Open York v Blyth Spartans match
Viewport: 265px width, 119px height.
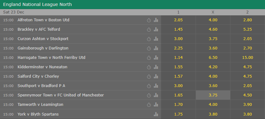tap(38, 114)
